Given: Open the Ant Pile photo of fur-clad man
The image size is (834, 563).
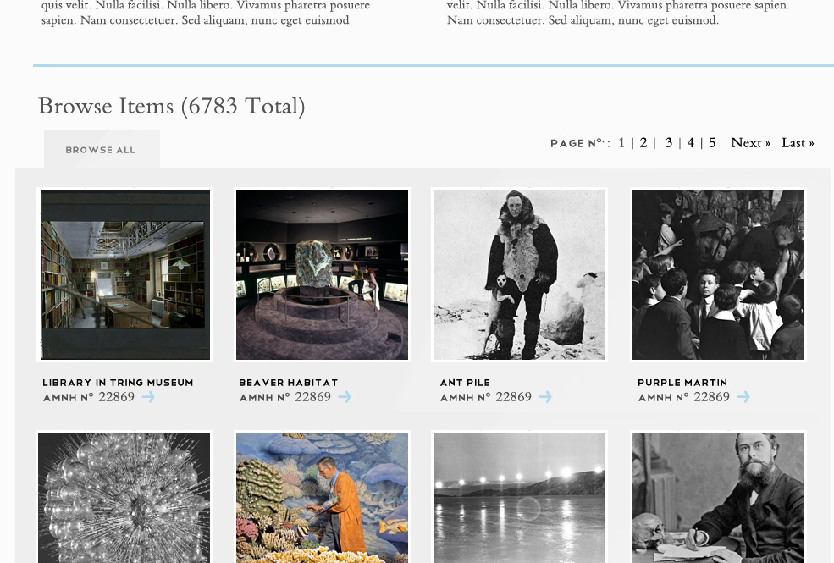Looking at the screenshot, I should pyautogui.click(x=519, y=274).
